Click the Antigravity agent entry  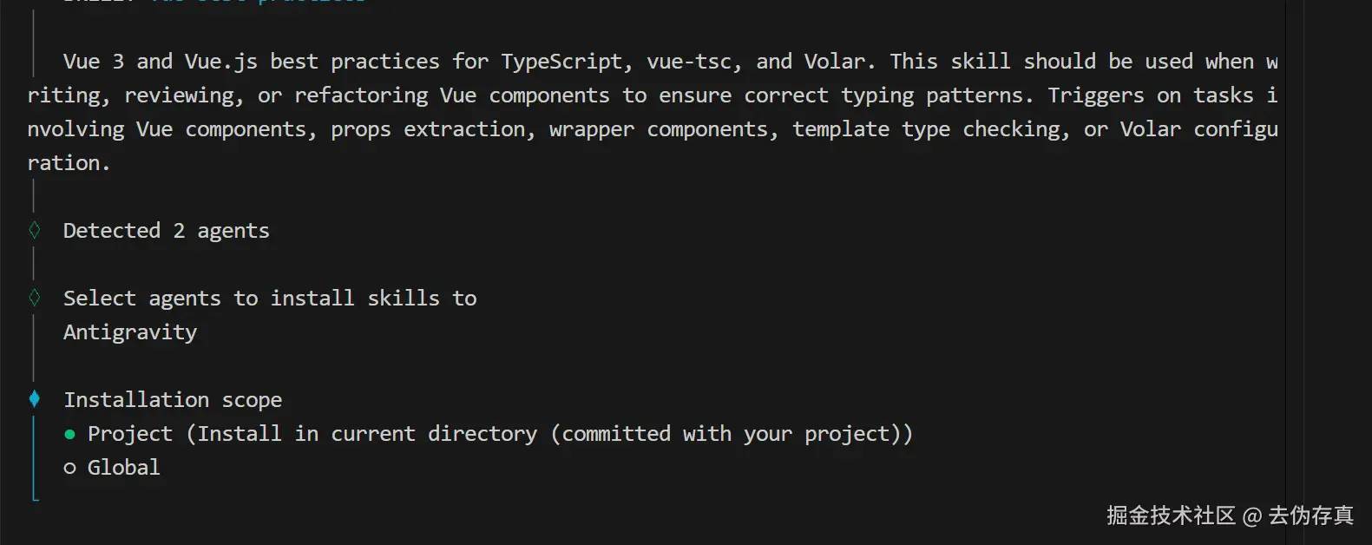coord(130,332)
